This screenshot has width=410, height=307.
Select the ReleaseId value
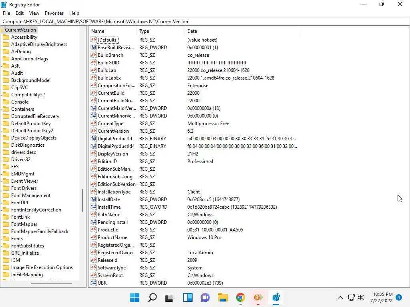[x=107, y=260]
